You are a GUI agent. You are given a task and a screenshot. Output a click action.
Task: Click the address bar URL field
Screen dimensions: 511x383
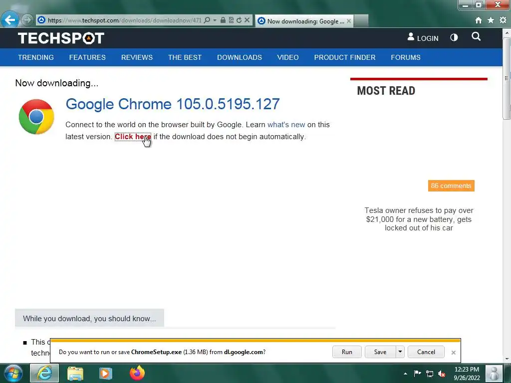coord(124,20)
